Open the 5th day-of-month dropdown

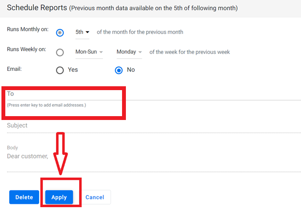[x=82, y=32]
